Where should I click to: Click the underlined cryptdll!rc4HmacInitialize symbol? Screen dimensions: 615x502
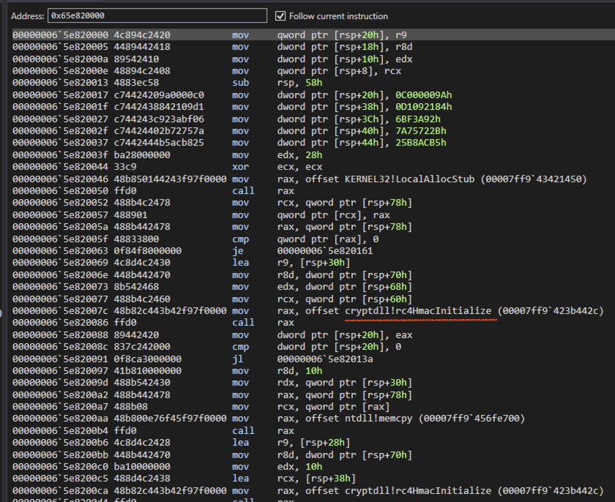(418, 310)
